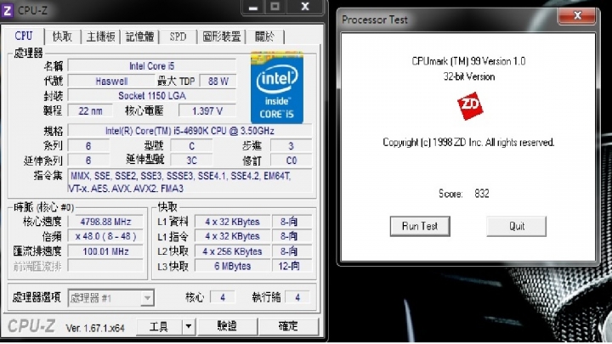Click the name field 'Intel Core i5'
This screenshot has width=612, height=344.
[x=152, y=66]
